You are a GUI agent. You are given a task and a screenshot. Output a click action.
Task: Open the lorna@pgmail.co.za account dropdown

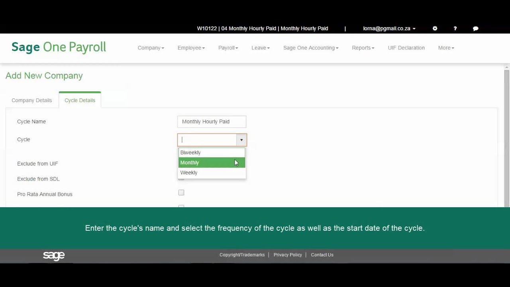(389, 29)
